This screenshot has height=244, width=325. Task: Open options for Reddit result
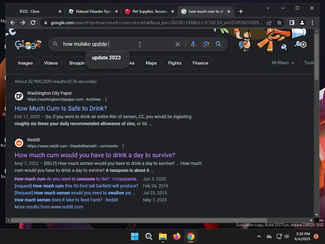[x=123, y=146]
